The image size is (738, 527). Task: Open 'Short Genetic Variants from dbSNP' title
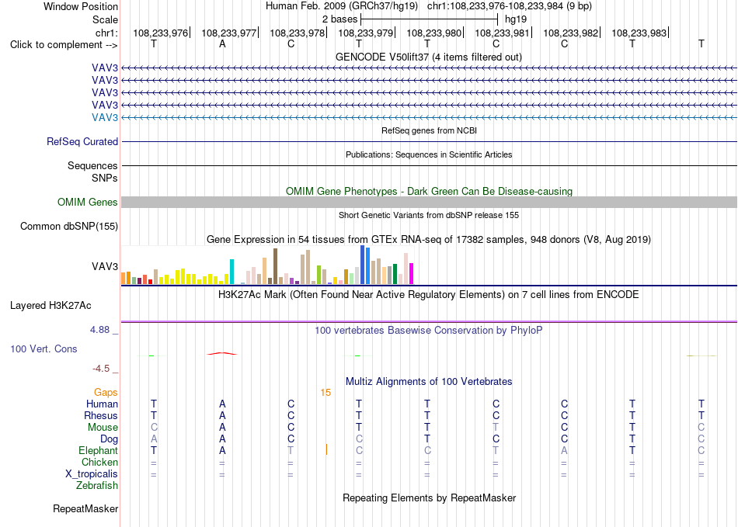tap(429, 215)
